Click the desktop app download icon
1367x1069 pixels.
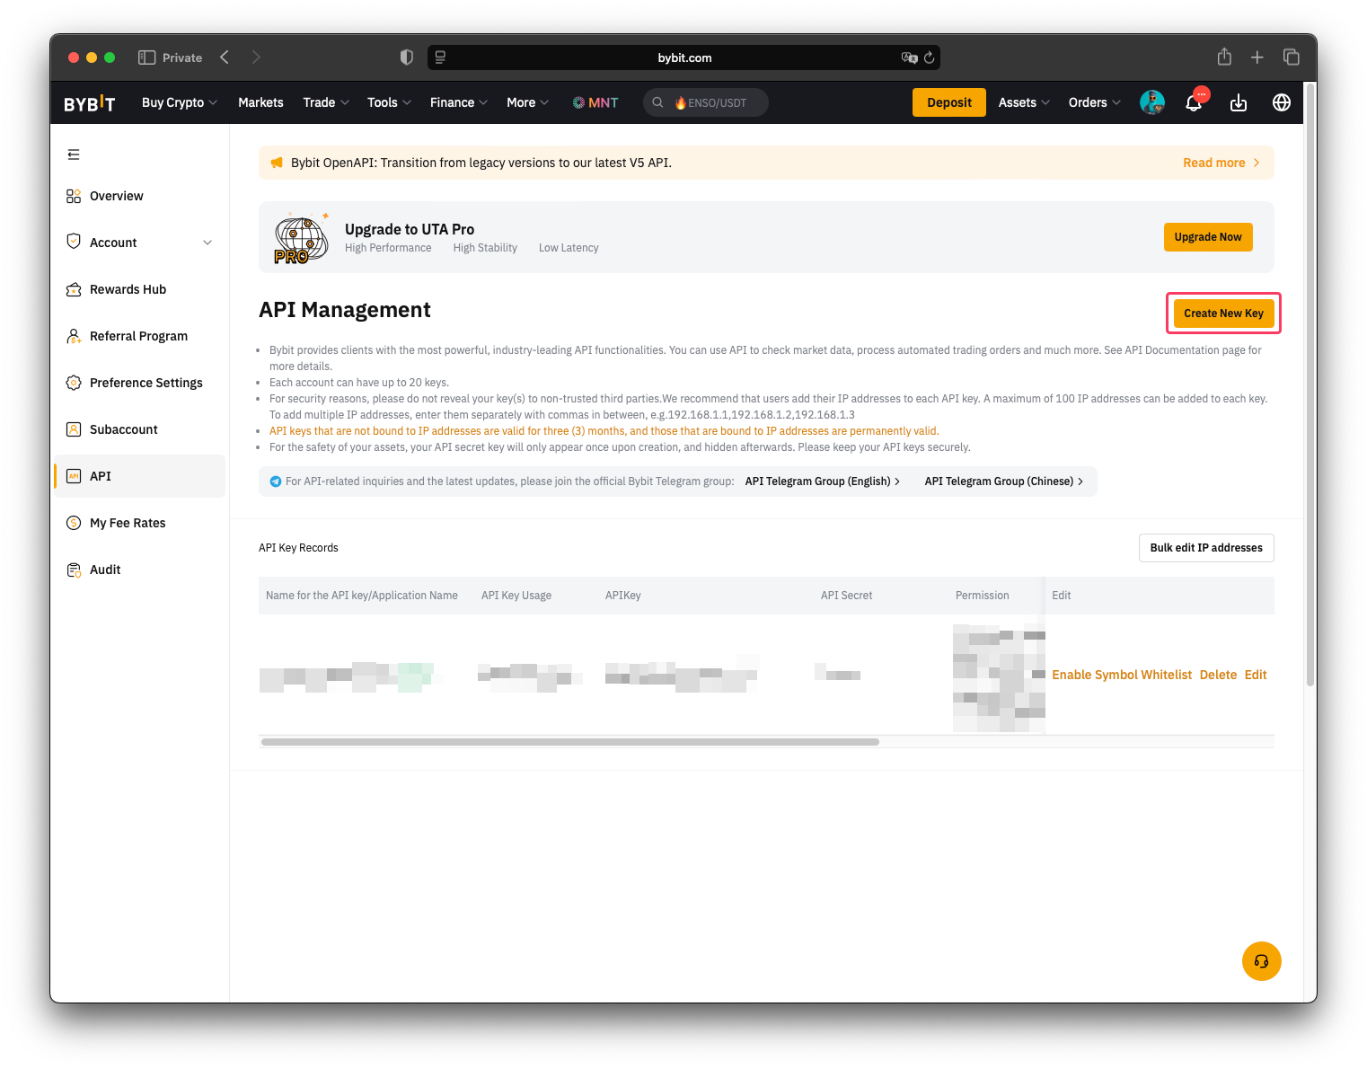pyautogui.click(x=1239, y=102)
